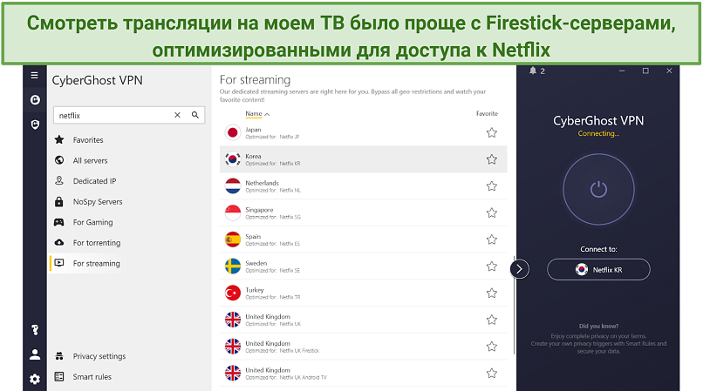Screen dimensions: 703x391
Task: Click the large power connect button
Action: (x=598, y=190)
